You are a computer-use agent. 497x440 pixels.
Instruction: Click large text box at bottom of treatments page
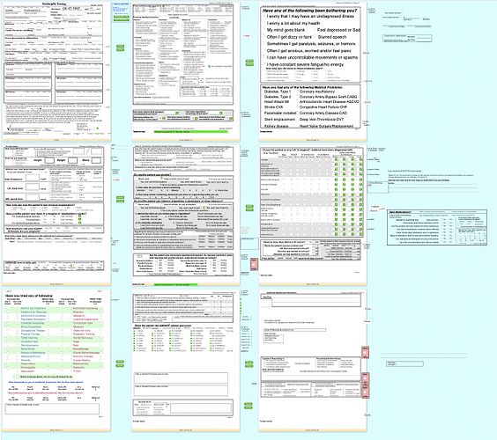52,408
